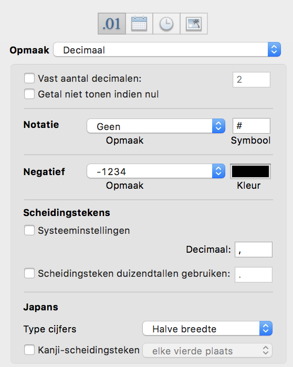Click the black Kleur color swatch
Screen dimensions: 293x367
(250, 171)
